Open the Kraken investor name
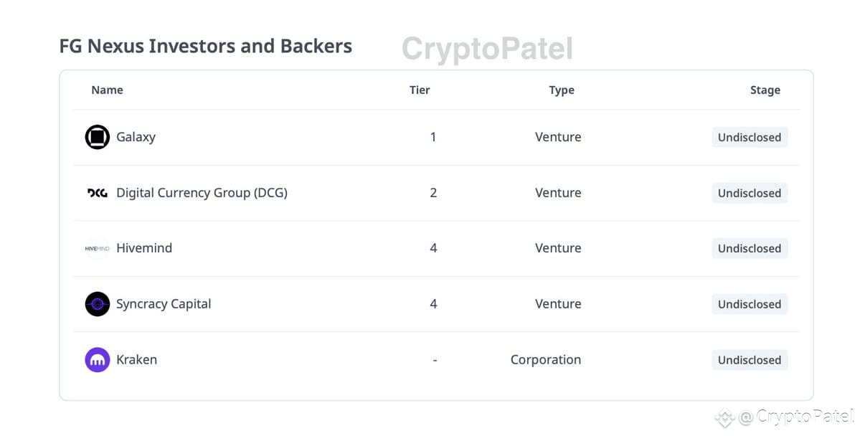This screenshot has height=436, width=860. coord(136,360)
